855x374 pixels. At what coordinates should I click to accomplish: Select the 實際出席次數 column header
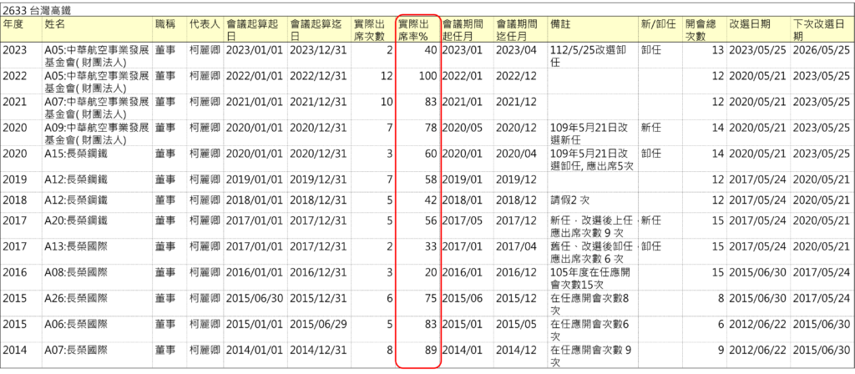[x=372, y=30]
